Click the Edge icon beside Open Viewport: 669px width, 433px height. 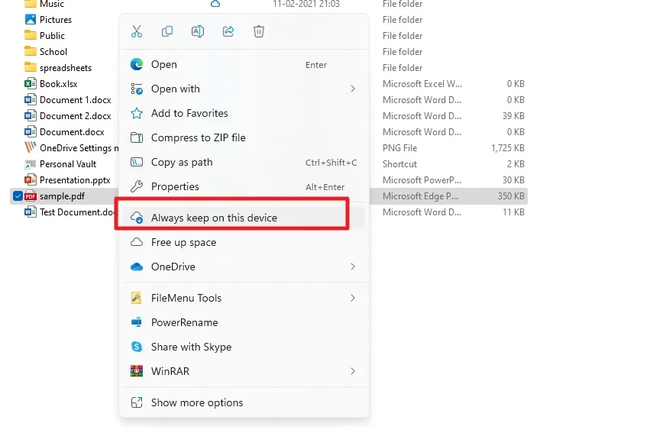pos(137,64)
